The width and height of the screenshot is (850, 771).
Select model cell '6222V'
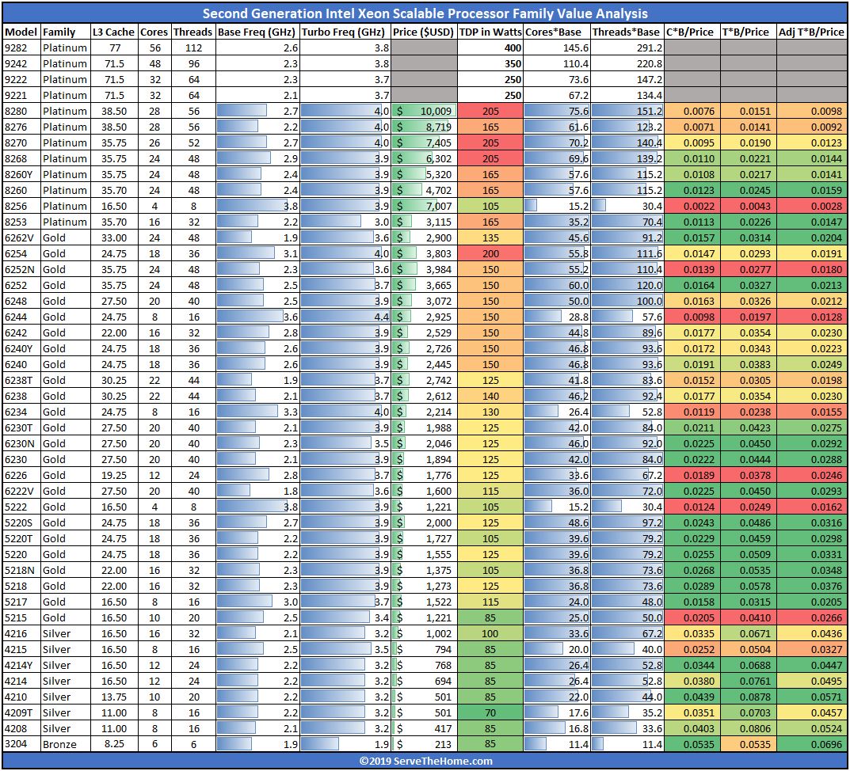point(21,491)
